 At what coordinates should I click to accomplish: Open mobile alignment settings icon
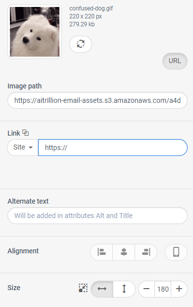pos(176,252)
